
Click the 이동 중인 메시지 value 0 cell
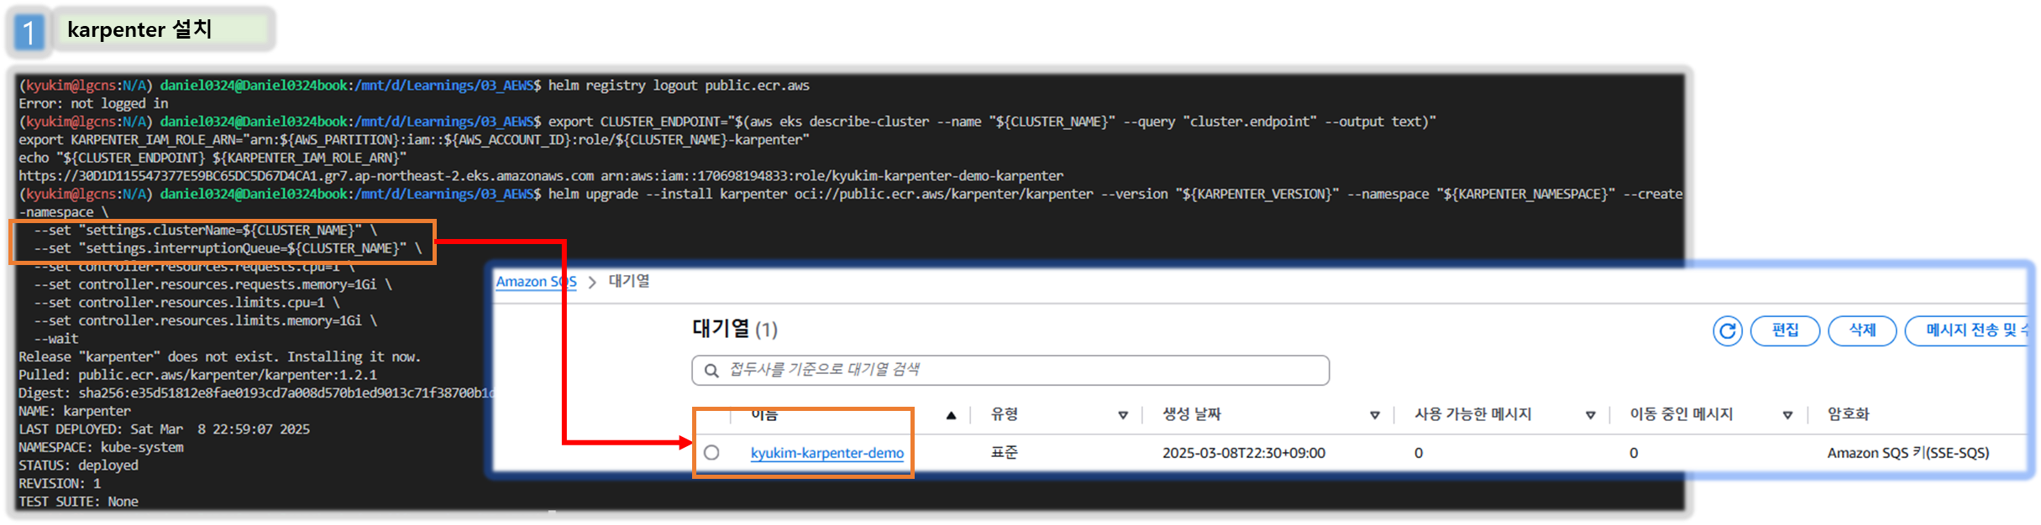pyautogui.click(x=1634, y=453)
